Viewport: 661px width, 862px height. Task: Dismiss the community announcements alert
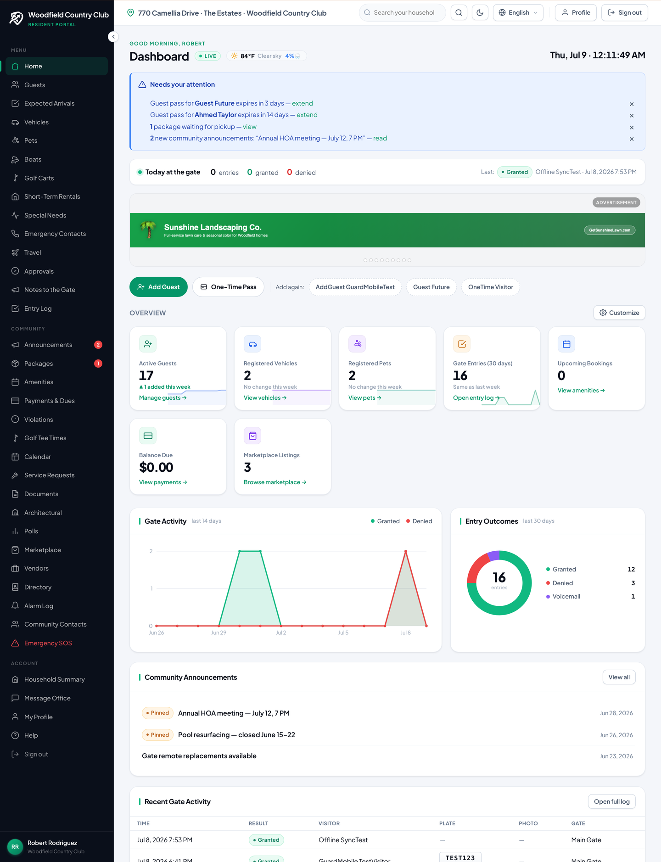tap(632, 139)
